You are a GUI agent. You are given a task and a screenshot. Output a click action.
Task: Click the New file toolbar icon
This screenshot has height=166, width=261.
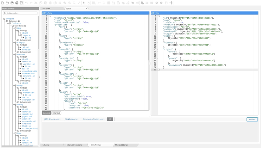(2, 3)
